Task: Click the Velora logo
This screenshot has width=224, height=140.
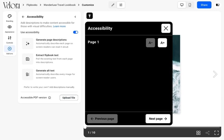Action: click(12, 5)
